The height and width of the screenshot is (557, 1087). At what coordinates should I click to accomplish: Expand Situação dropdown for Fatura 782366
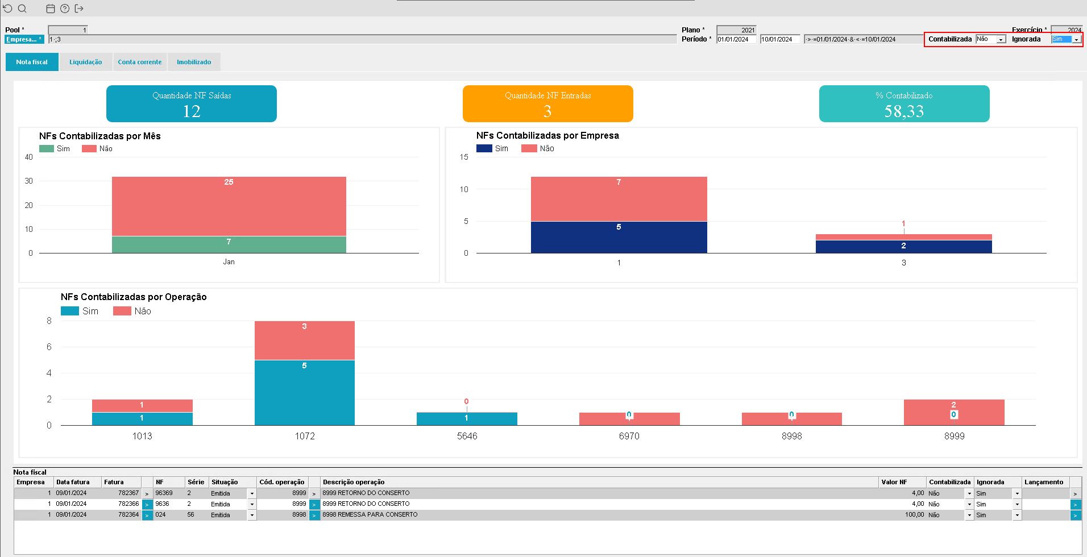tap(252, 504)
